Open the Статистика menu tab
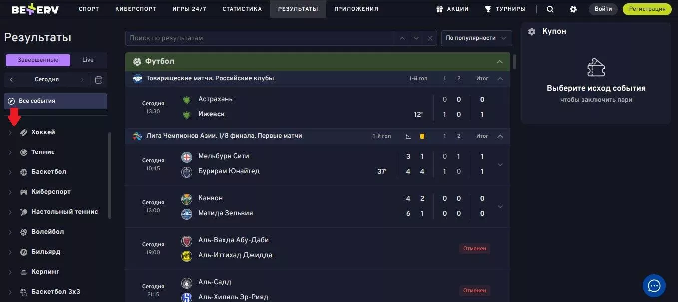 [242, 9]
